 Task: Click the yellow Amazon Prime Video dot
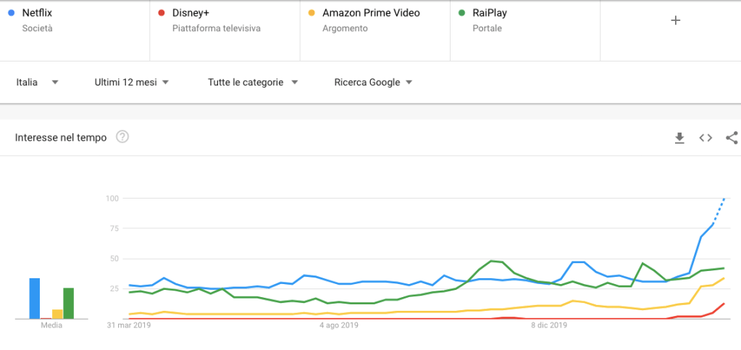(x=310, y=12)
